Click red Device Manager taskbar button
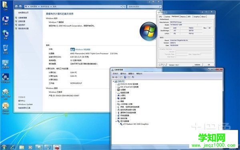The width and height of the screenshot is (240, 150). [x=57, y=147]
